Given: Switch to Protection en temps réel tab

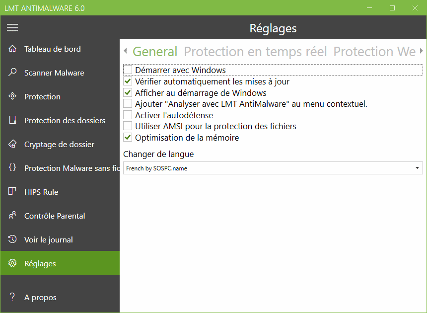Looking at the screenshot, I should coord(255,52).
